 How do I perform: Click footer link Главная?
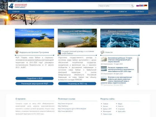tap(106, 104)
